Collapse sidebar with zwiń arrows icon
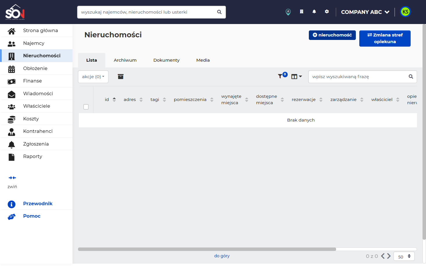The image size is (426, 266). pos(12,178)
